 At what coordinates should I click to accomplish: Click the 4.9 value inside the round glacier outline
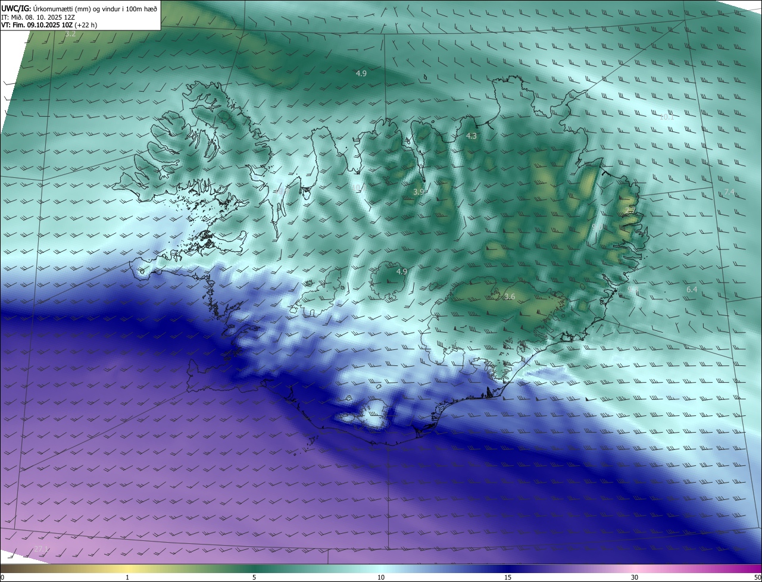pos(401,272)
